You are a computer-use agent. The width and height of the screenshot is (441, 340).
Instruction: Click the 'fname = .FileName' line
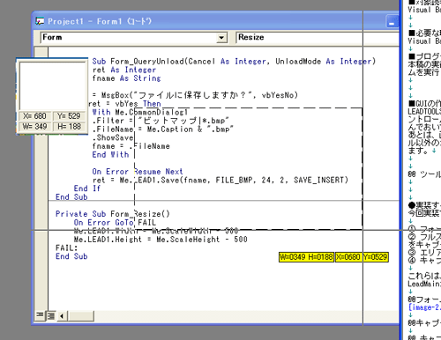131,146
